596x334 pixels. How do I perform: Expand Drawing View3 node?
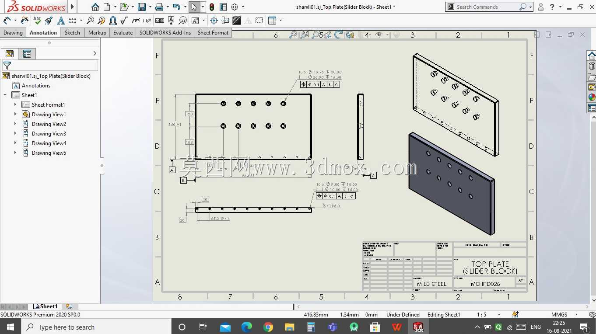(15, 133)
